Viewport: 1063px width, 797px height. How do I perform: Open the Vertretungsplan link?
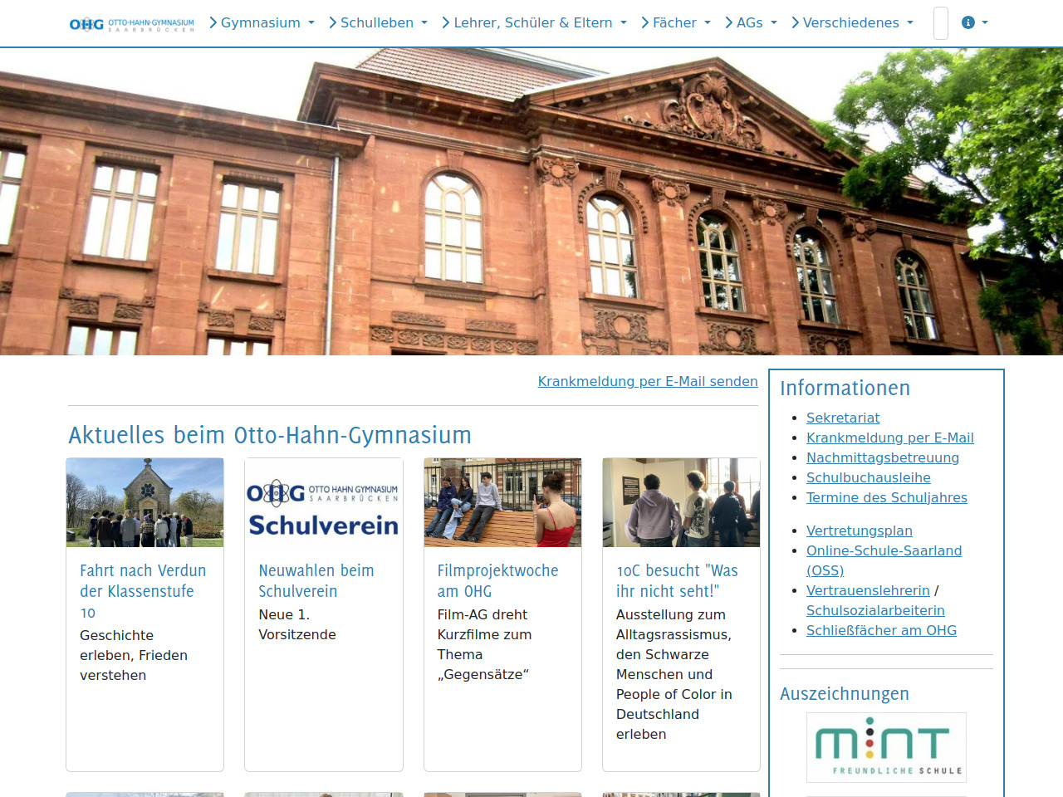coord(860,531)
